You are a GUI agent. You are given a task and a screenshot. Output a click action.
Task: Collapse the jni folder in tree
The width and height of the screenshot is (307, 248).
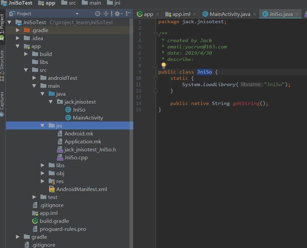tap(42, 125)
